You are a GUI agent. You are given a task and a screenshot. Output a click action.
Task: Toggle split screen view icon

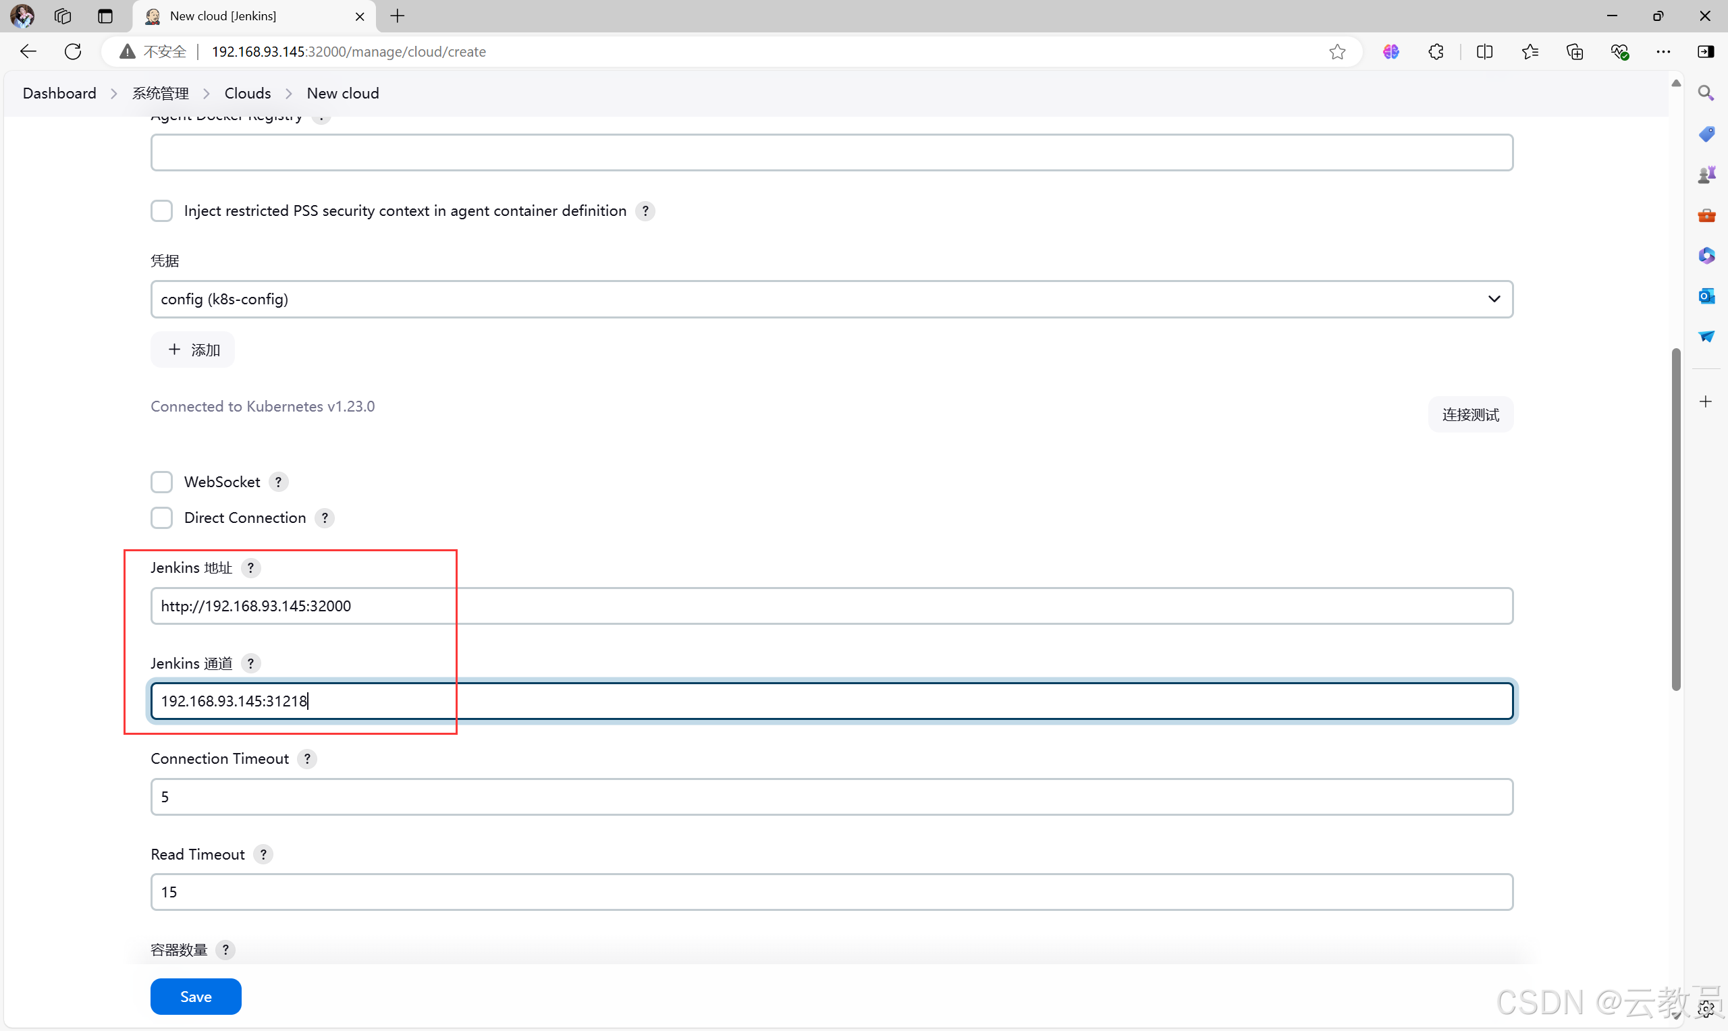[x=1485, y=51]
